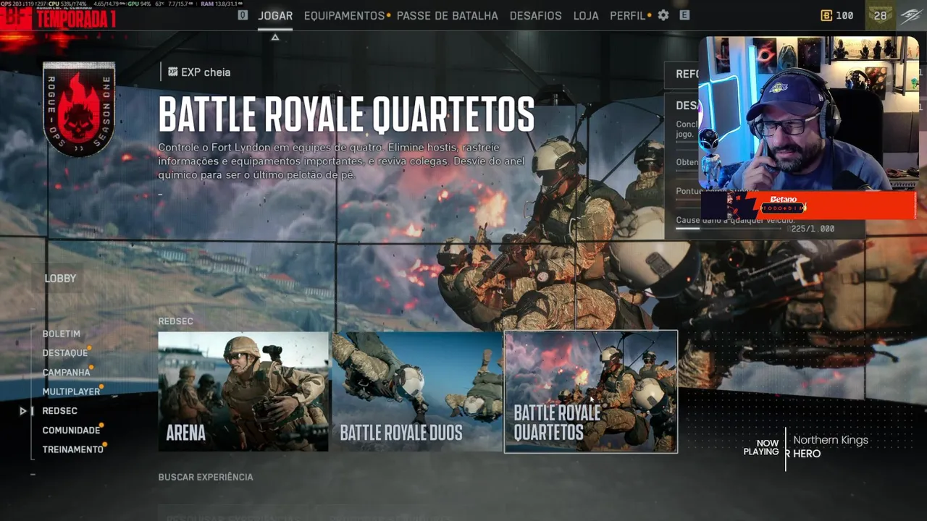Viewport: 927px width, 521px height.
Task: Click the LOBBY button
Action: (x=60, y=278)
